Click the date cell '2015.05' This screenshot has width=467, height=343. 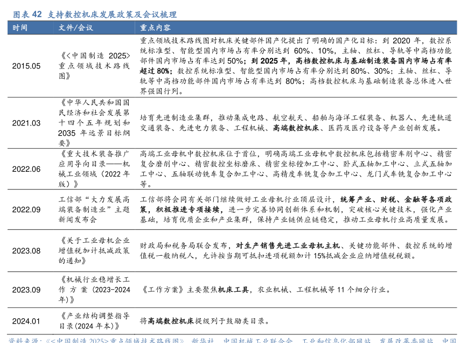coord(26,66)
